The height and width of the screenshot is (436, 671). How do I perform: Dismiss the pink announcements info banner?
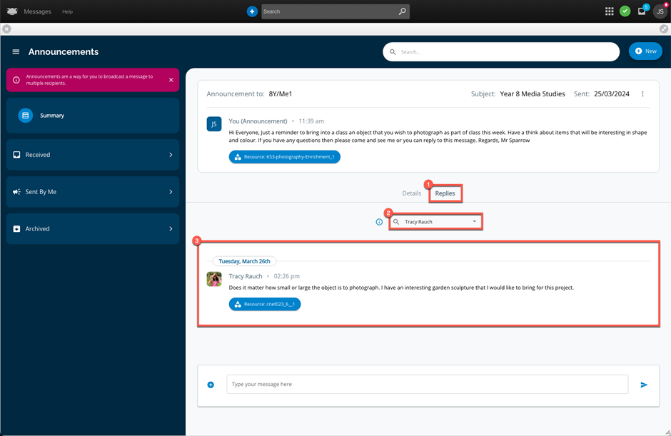pos(171,80)
